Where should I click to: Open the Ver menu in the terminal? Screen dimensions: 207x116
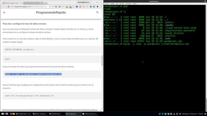tap(117, 4)
